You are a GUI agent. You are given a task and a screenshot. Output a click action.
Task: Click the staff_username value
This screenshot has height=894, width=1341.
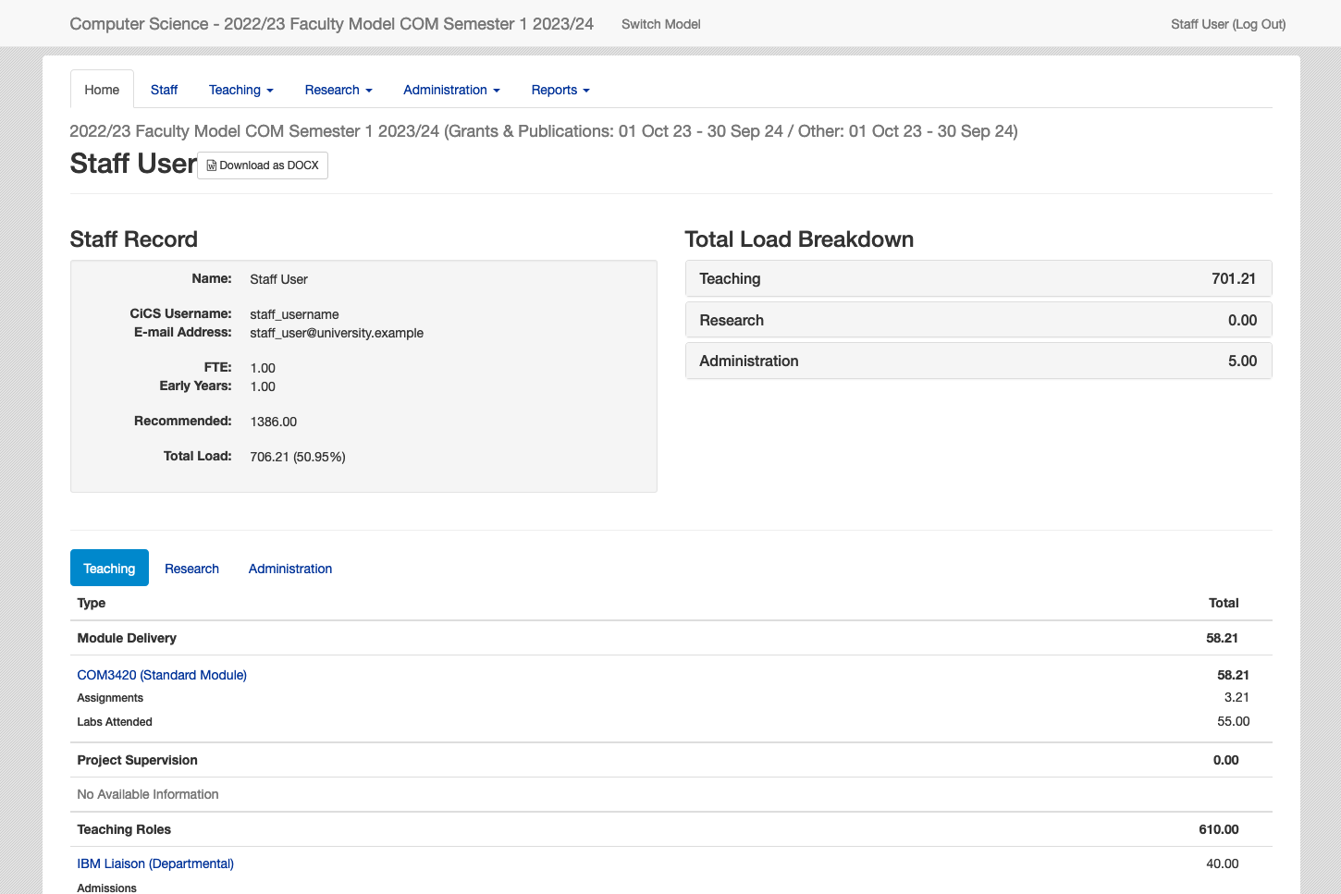[x=294, y=314]
